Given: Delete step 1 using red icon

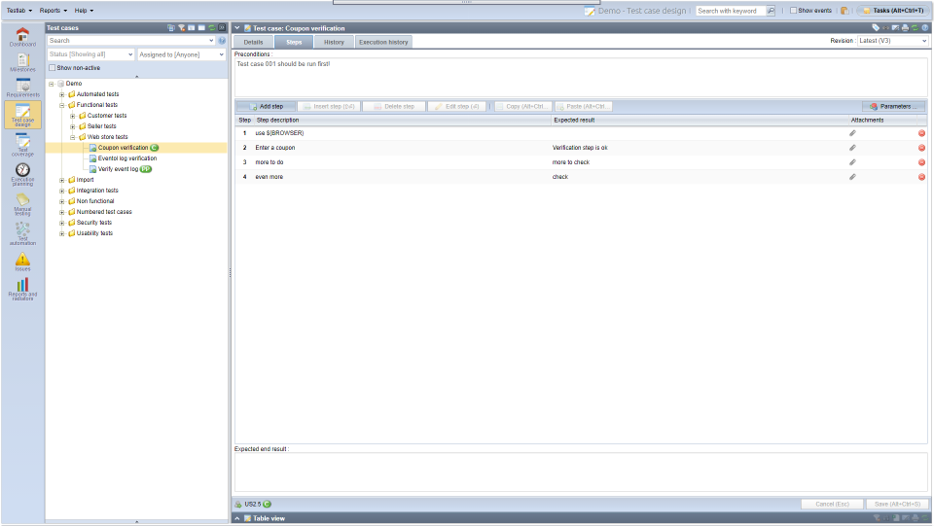Looking at the screenshot, I should click(x=921, y=133).
